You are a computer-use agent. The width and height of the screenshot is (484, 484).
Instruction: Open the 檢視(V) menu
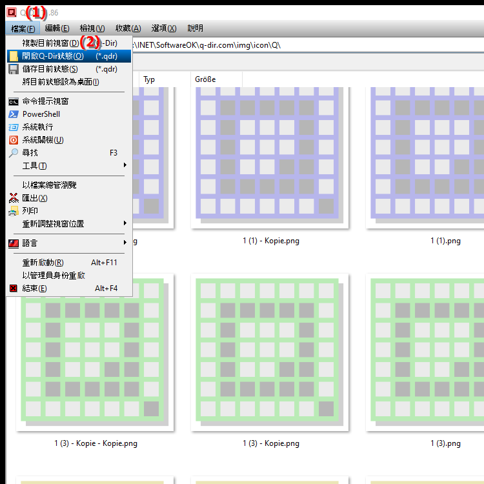click(x=92, y=28)
